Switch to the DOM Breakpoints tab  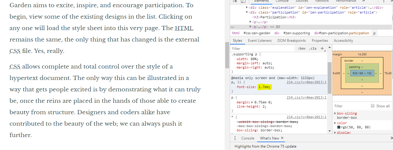(292, 41)
